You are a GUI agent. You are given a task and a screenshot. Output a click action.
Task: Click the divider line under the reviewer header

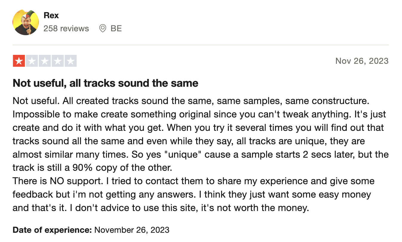201,44
